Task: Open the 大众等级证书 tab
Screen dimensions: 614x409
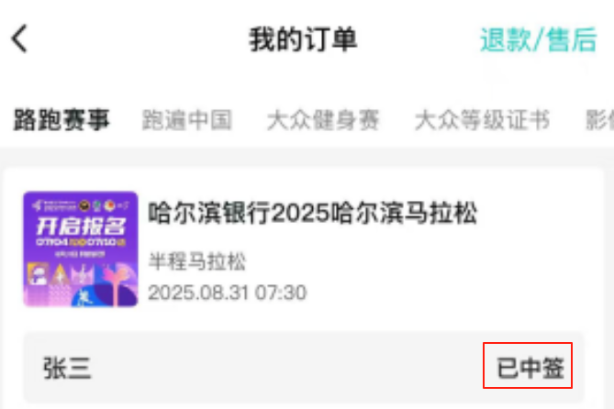Action: pyautogui.click(x=483, y=120)
